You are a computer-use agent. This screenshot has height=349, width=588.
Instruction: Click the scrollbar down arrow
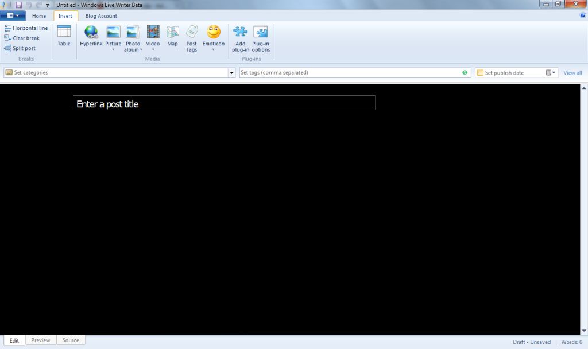tap(584, 331)
